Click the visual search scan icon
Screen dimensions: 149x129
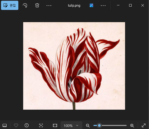pyautogui.click(x=41, y=125)
